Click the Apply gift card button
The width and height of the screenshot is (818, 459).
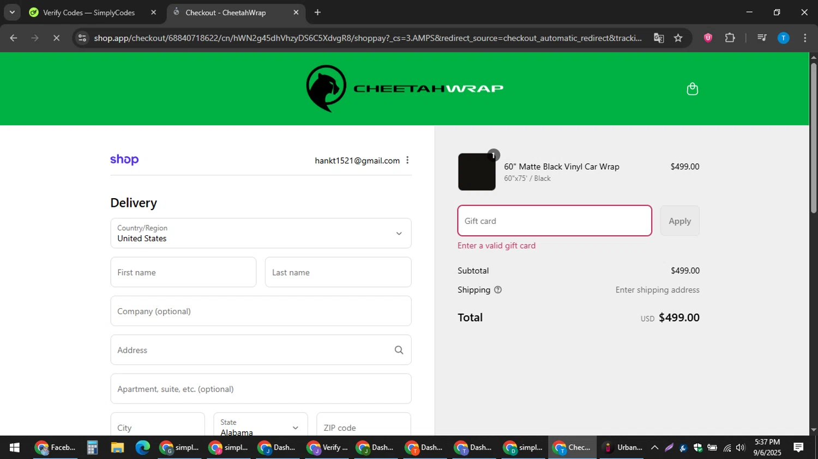[679, 221]
